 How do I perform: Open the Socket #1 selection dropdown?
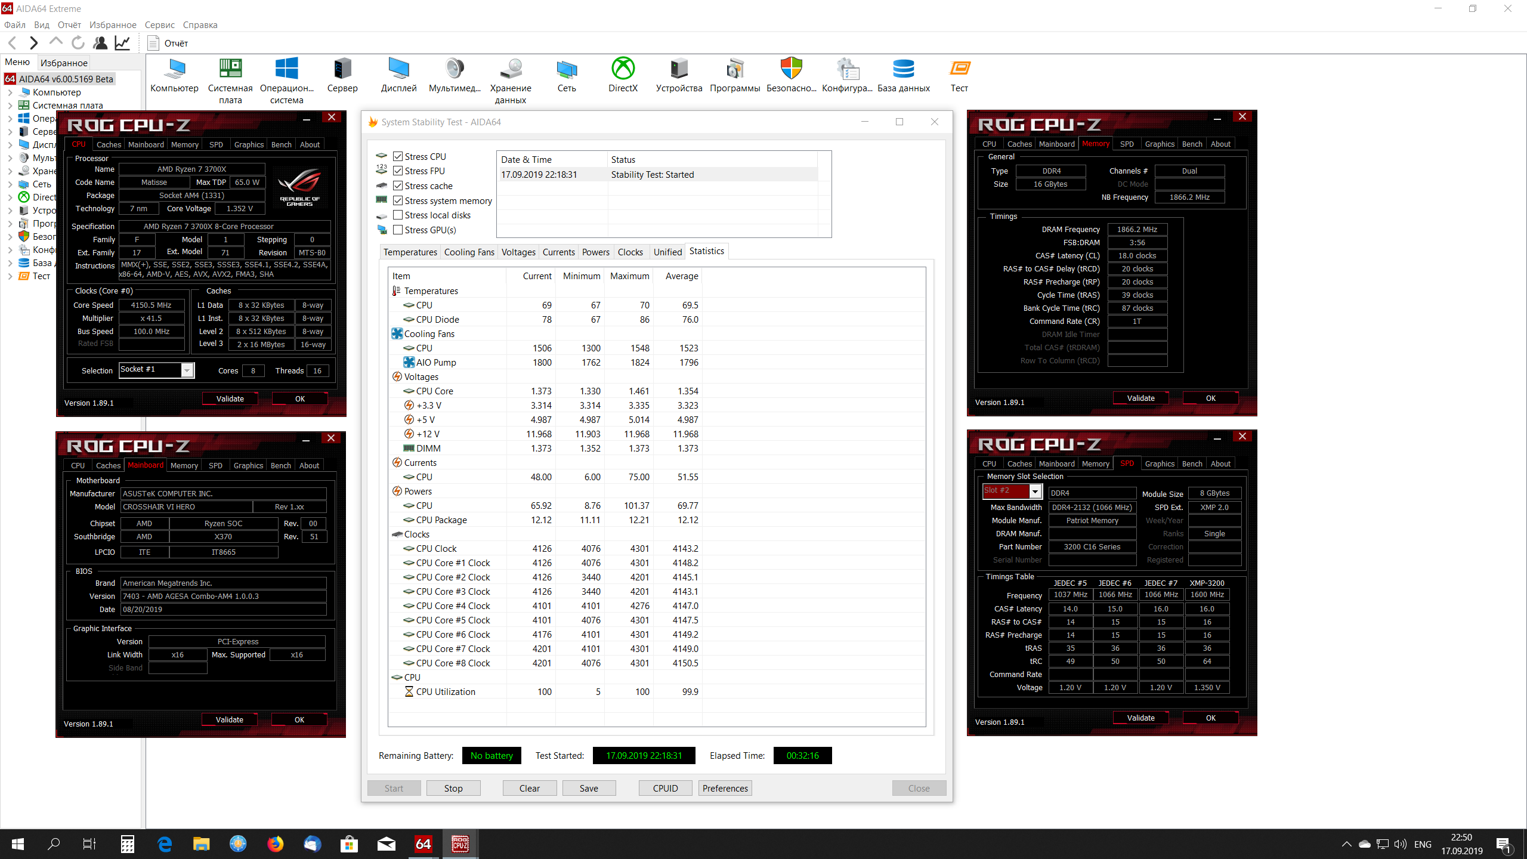coord(187,370)
